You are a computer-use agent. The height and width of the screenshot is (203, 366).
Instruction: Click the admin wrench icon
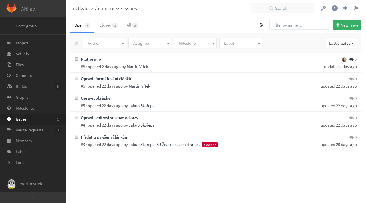pos(323,8)
